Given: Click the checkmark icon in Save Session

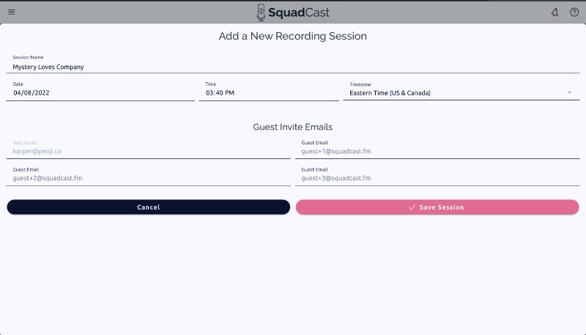Looking at the screenshot, I should coord(412,207).
